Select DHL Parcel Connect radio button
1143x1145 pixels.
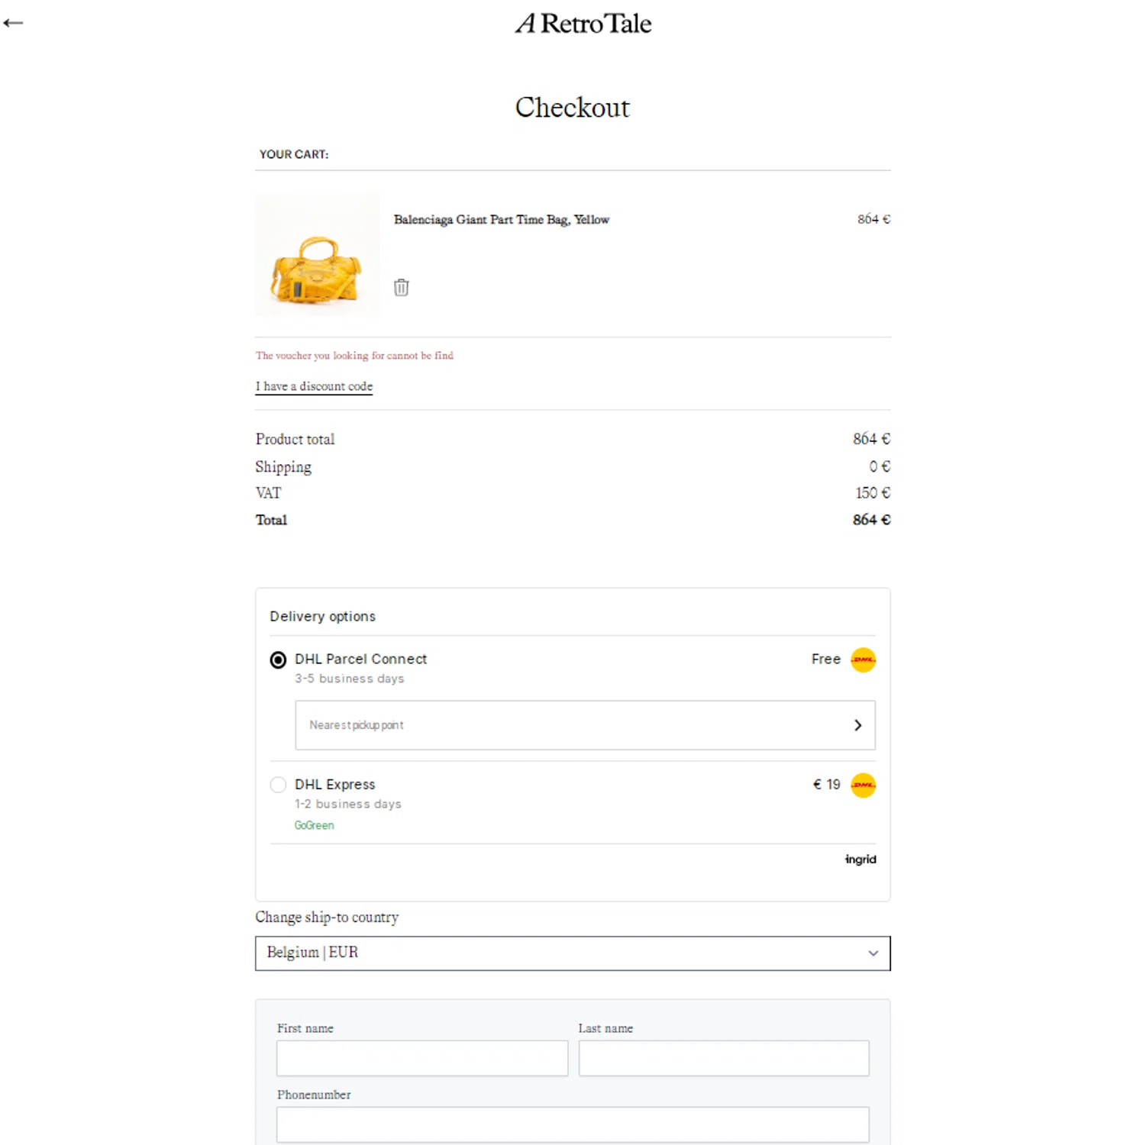coord(279,660)
